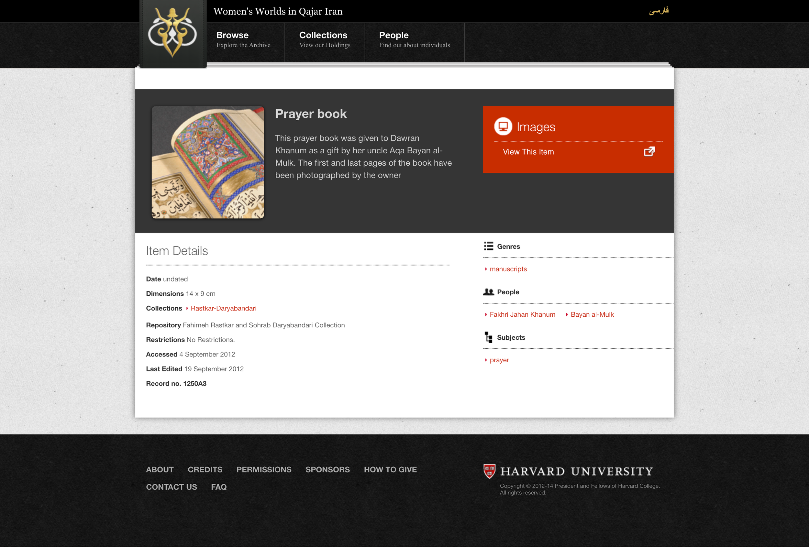Click the prayer book thumbnail image

[208, 162]
